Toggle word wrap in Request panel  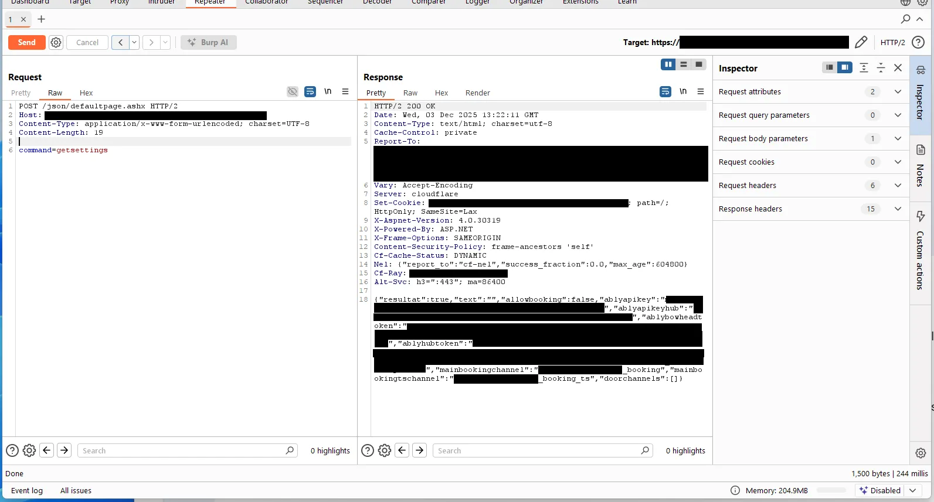[310, 91]
